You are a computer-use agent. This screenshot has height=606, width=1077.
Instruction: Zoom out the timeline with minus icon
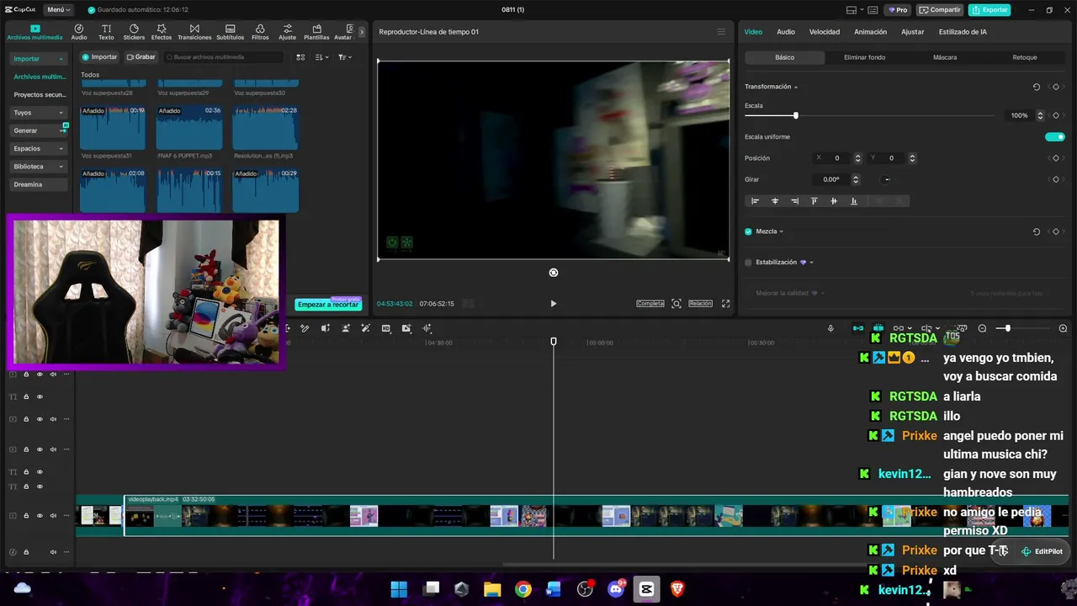[x=982, y=328]
